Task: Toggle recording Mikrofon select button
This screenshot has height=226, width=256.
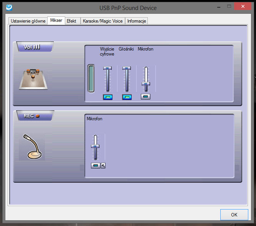Action: (96, 165)
